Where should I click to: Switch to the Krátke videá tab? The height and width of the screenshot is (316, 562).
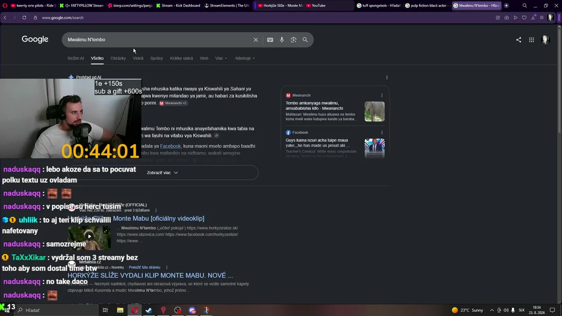pos(181,58)
